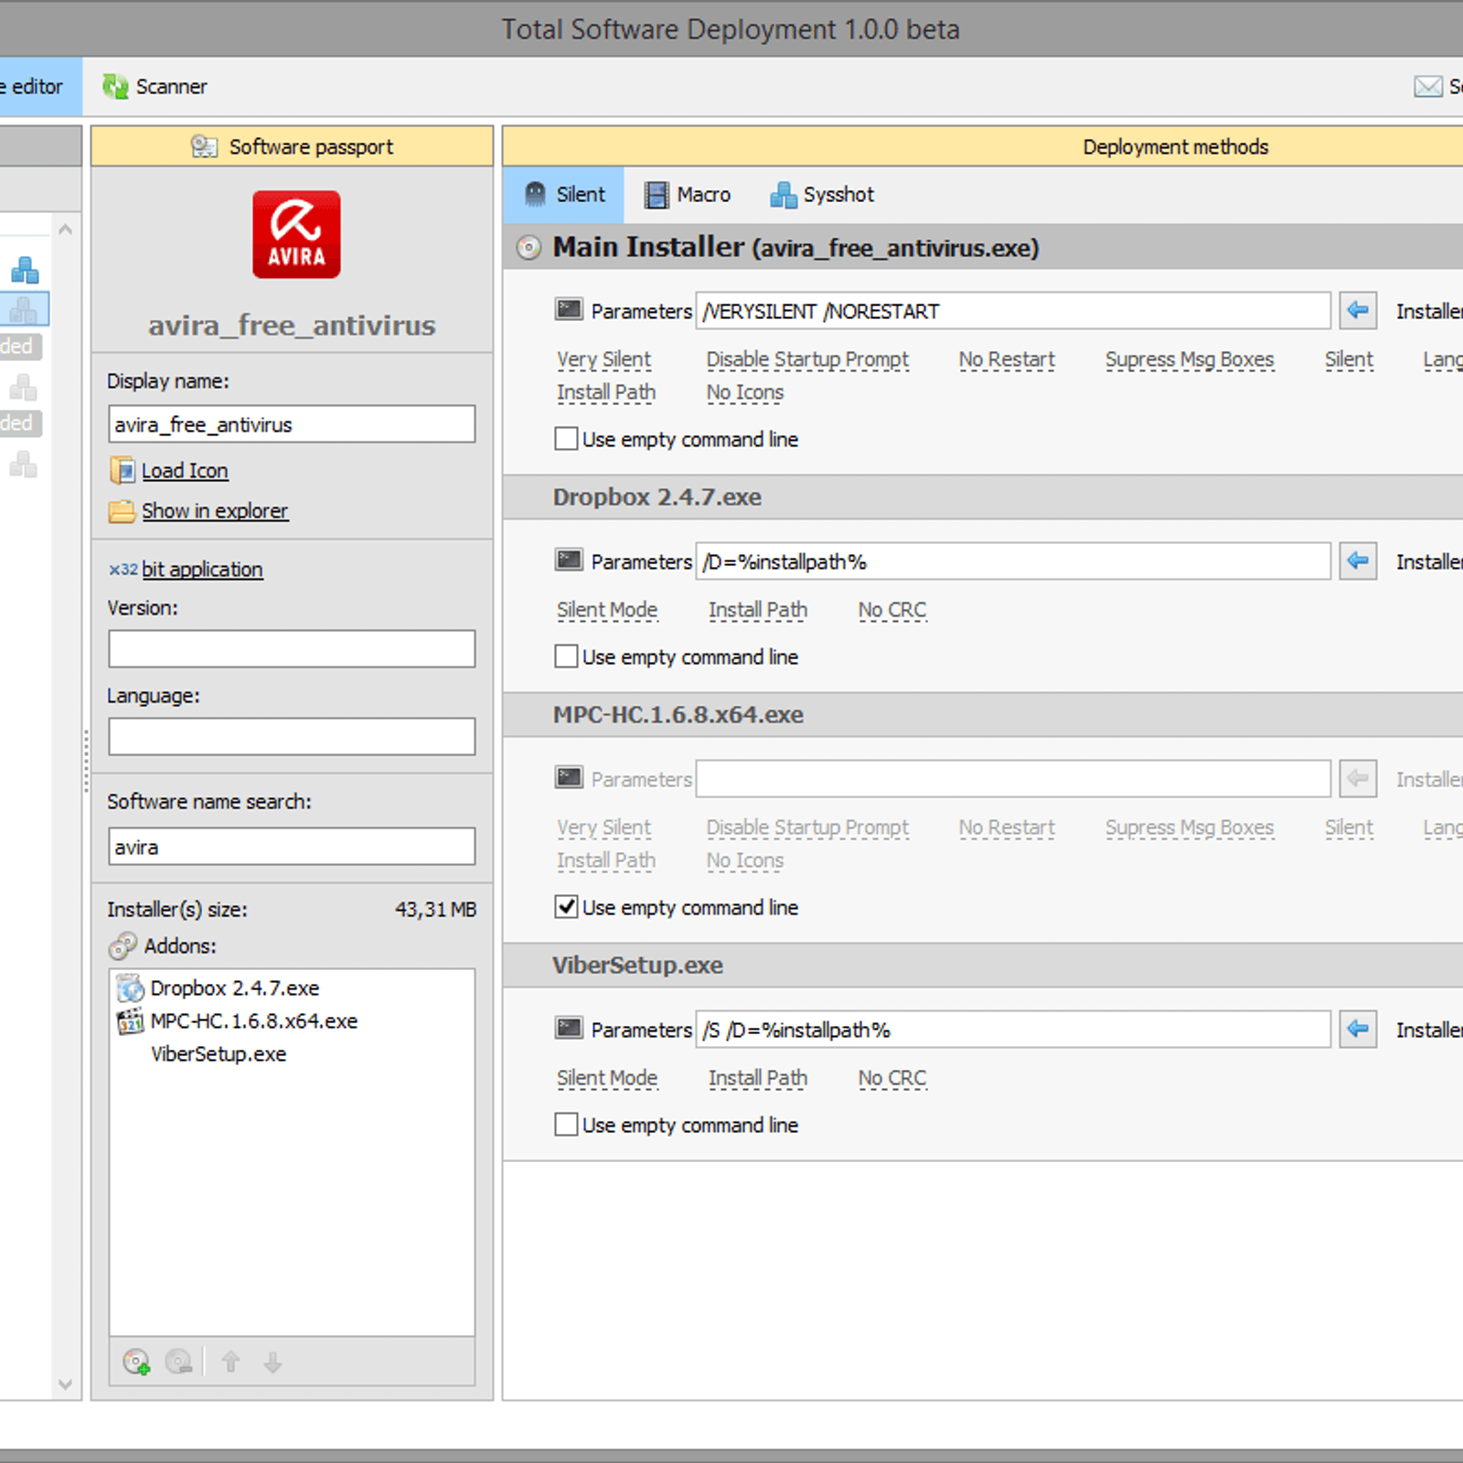Toggle ViberSetup empty command line checkbox
1463x1463 pixels.
[567, 1125]
